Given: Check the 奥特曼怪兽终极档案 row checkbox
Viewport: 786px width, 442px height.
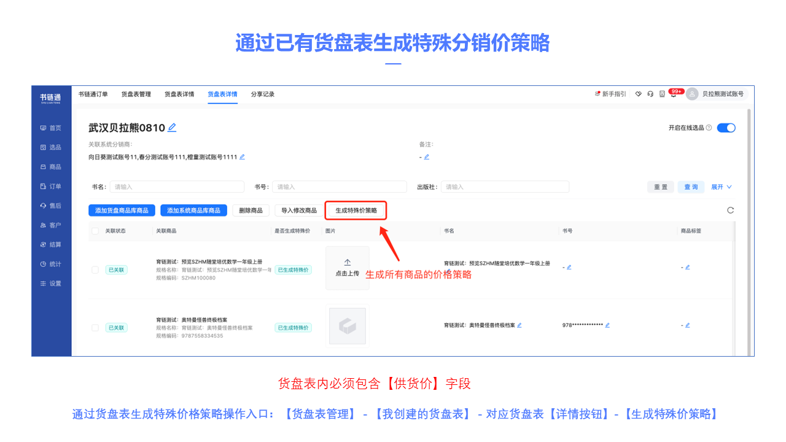Looking at the screenshot, I should tap(95, 328).
